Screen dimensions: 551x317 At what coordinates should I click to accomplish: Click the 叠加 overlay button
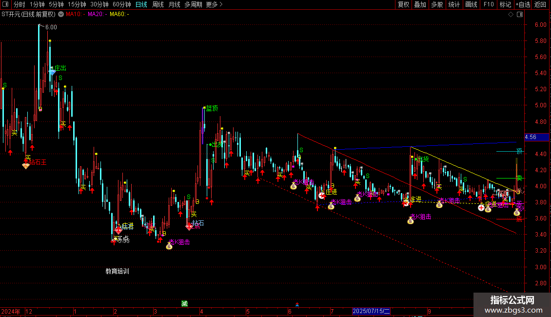[420, 4]
